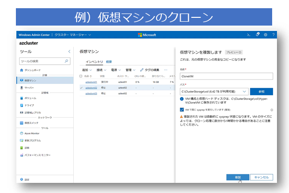The width and height of the screenshot is (289, 193).
Task: Sort by the 名前 column header
Action: click(x=88, y=76)
